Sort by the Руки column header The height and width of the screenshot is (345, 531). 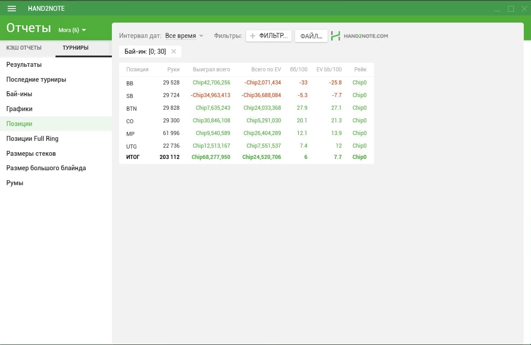click(173, 69)
